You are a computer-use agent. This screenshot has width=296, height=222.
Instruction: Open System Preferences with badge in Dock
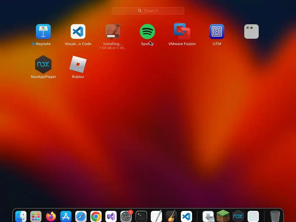126,216
